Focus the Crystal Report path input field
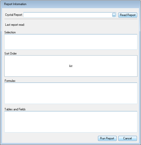This screenshot has height=145, width=141. click(x=68, y=15)
